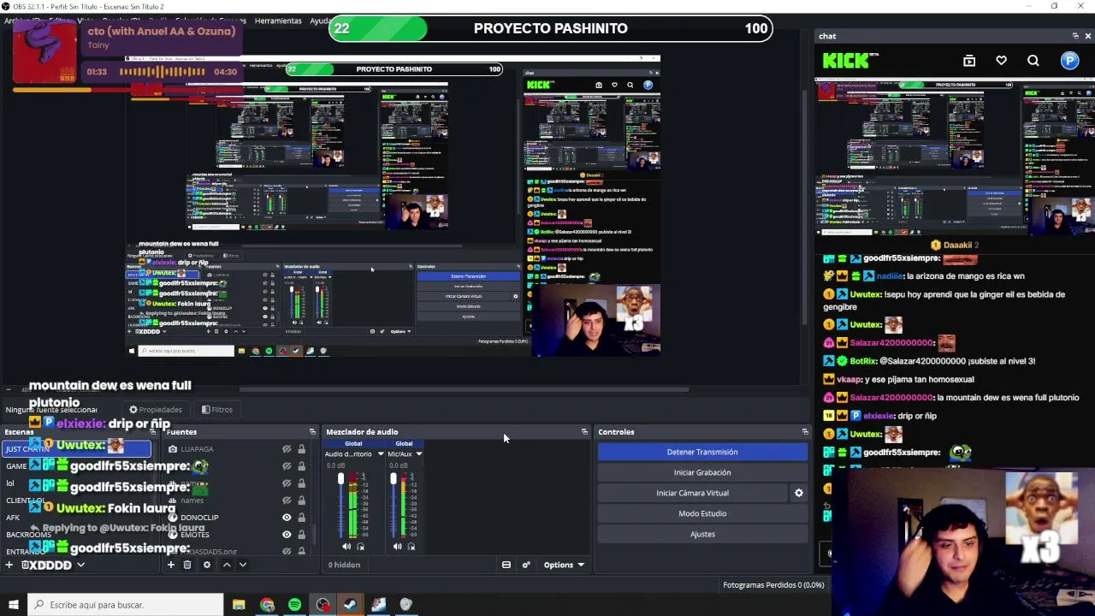The height and width of the screenshot is (616, 1095).
Task: Open File Explorer from the taskbar
Action: click(x=239, y=605)
